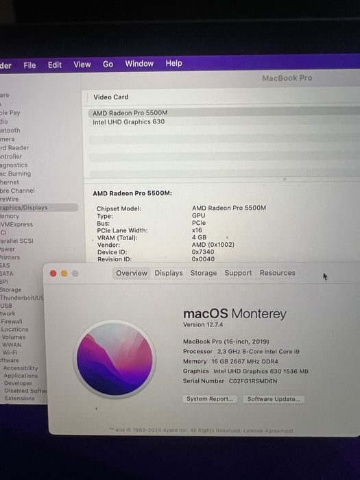360x480 pixels.
Task: Select Storage in the System Report sidebar
Action: click(11, 289)
